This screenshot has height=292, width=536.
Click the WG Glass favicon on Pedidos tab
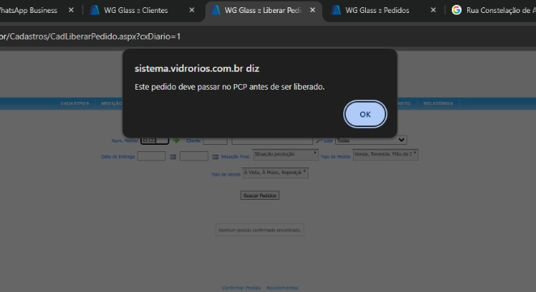pyautogui.click(x=336, y=11)
